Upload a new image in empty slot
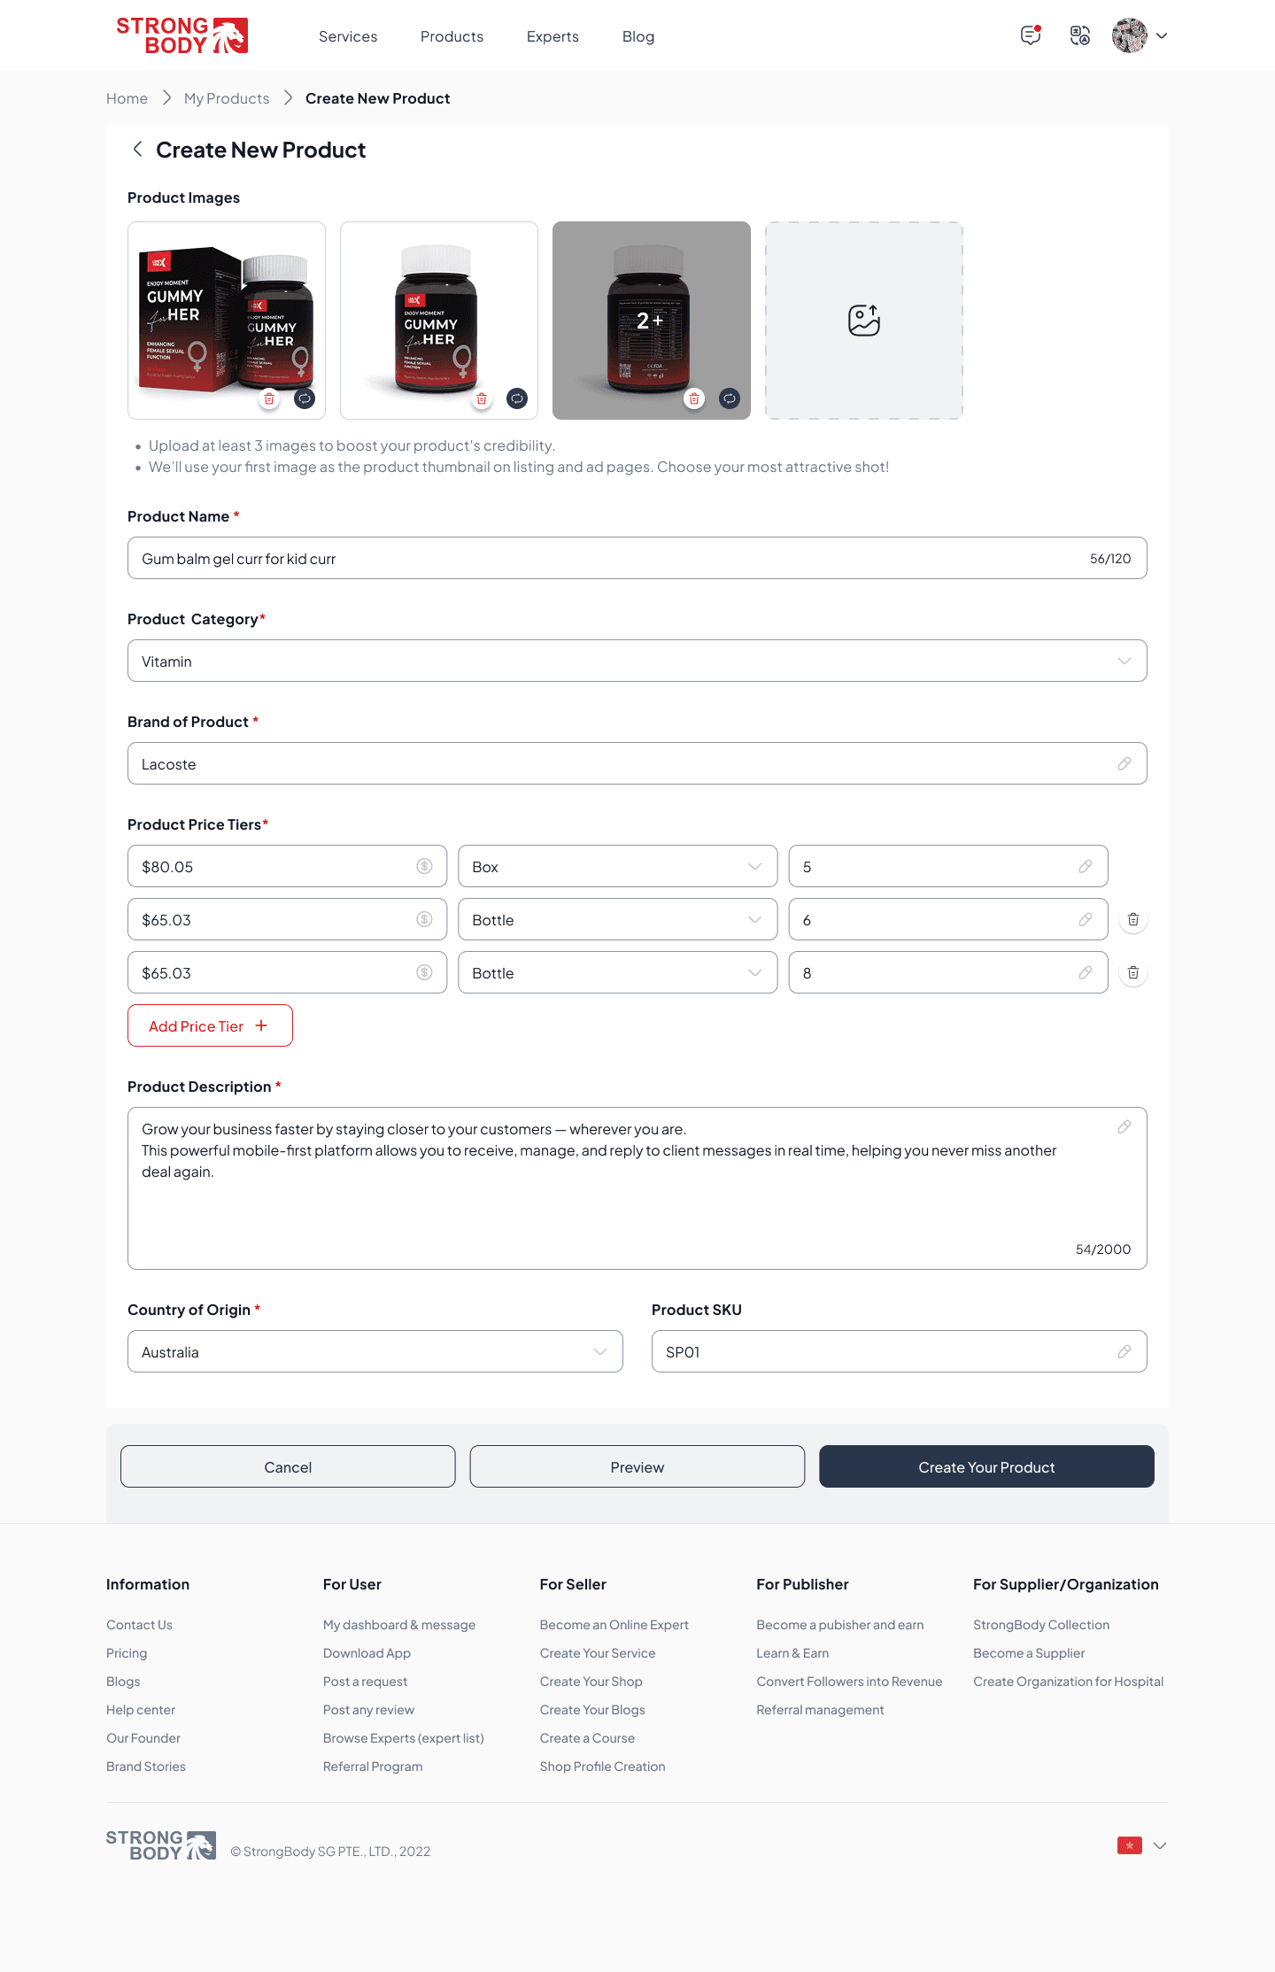Screen dimensions: 1275x1972 click(x=864, y=321)
